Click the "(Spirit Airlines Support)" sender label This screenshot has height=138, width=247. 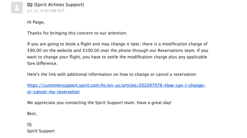[59, 5]
